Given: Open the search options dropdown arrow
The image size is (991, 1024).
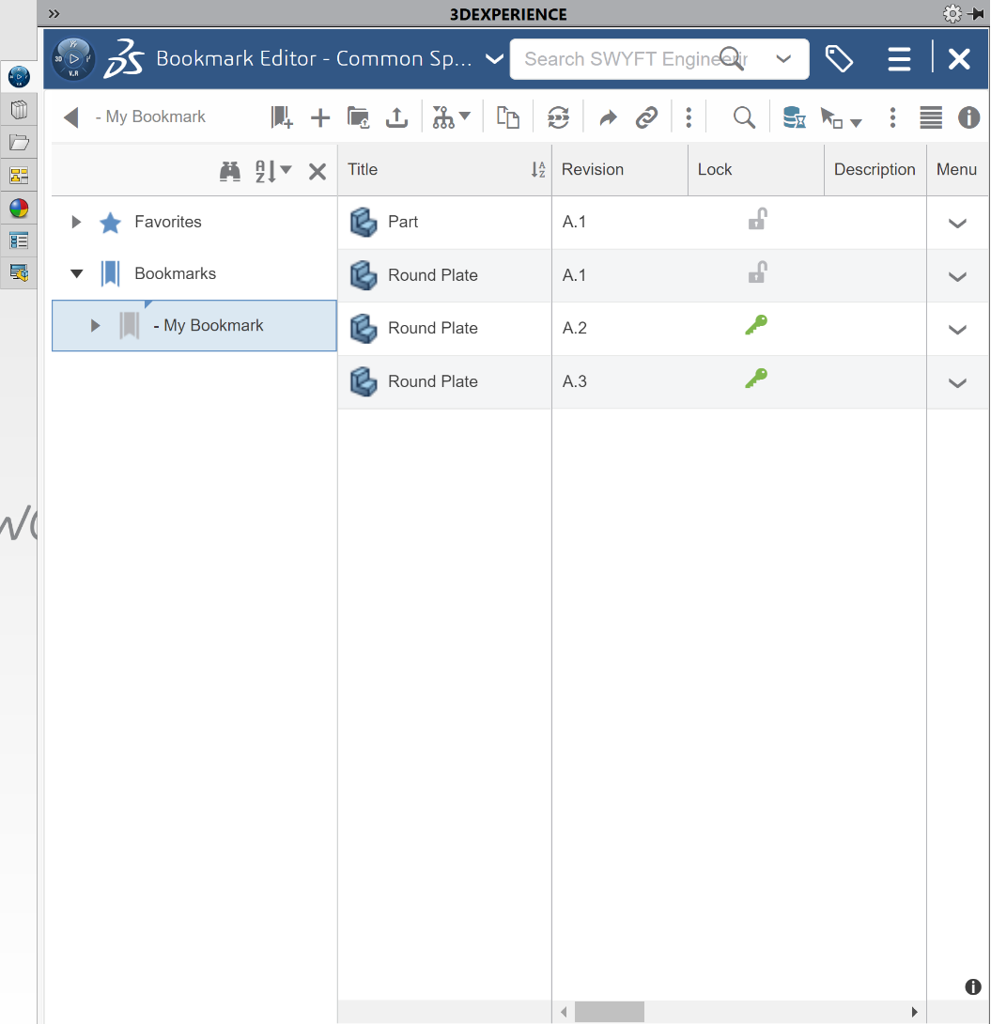Looking at the screenshot, I should [x=783, y=59].
